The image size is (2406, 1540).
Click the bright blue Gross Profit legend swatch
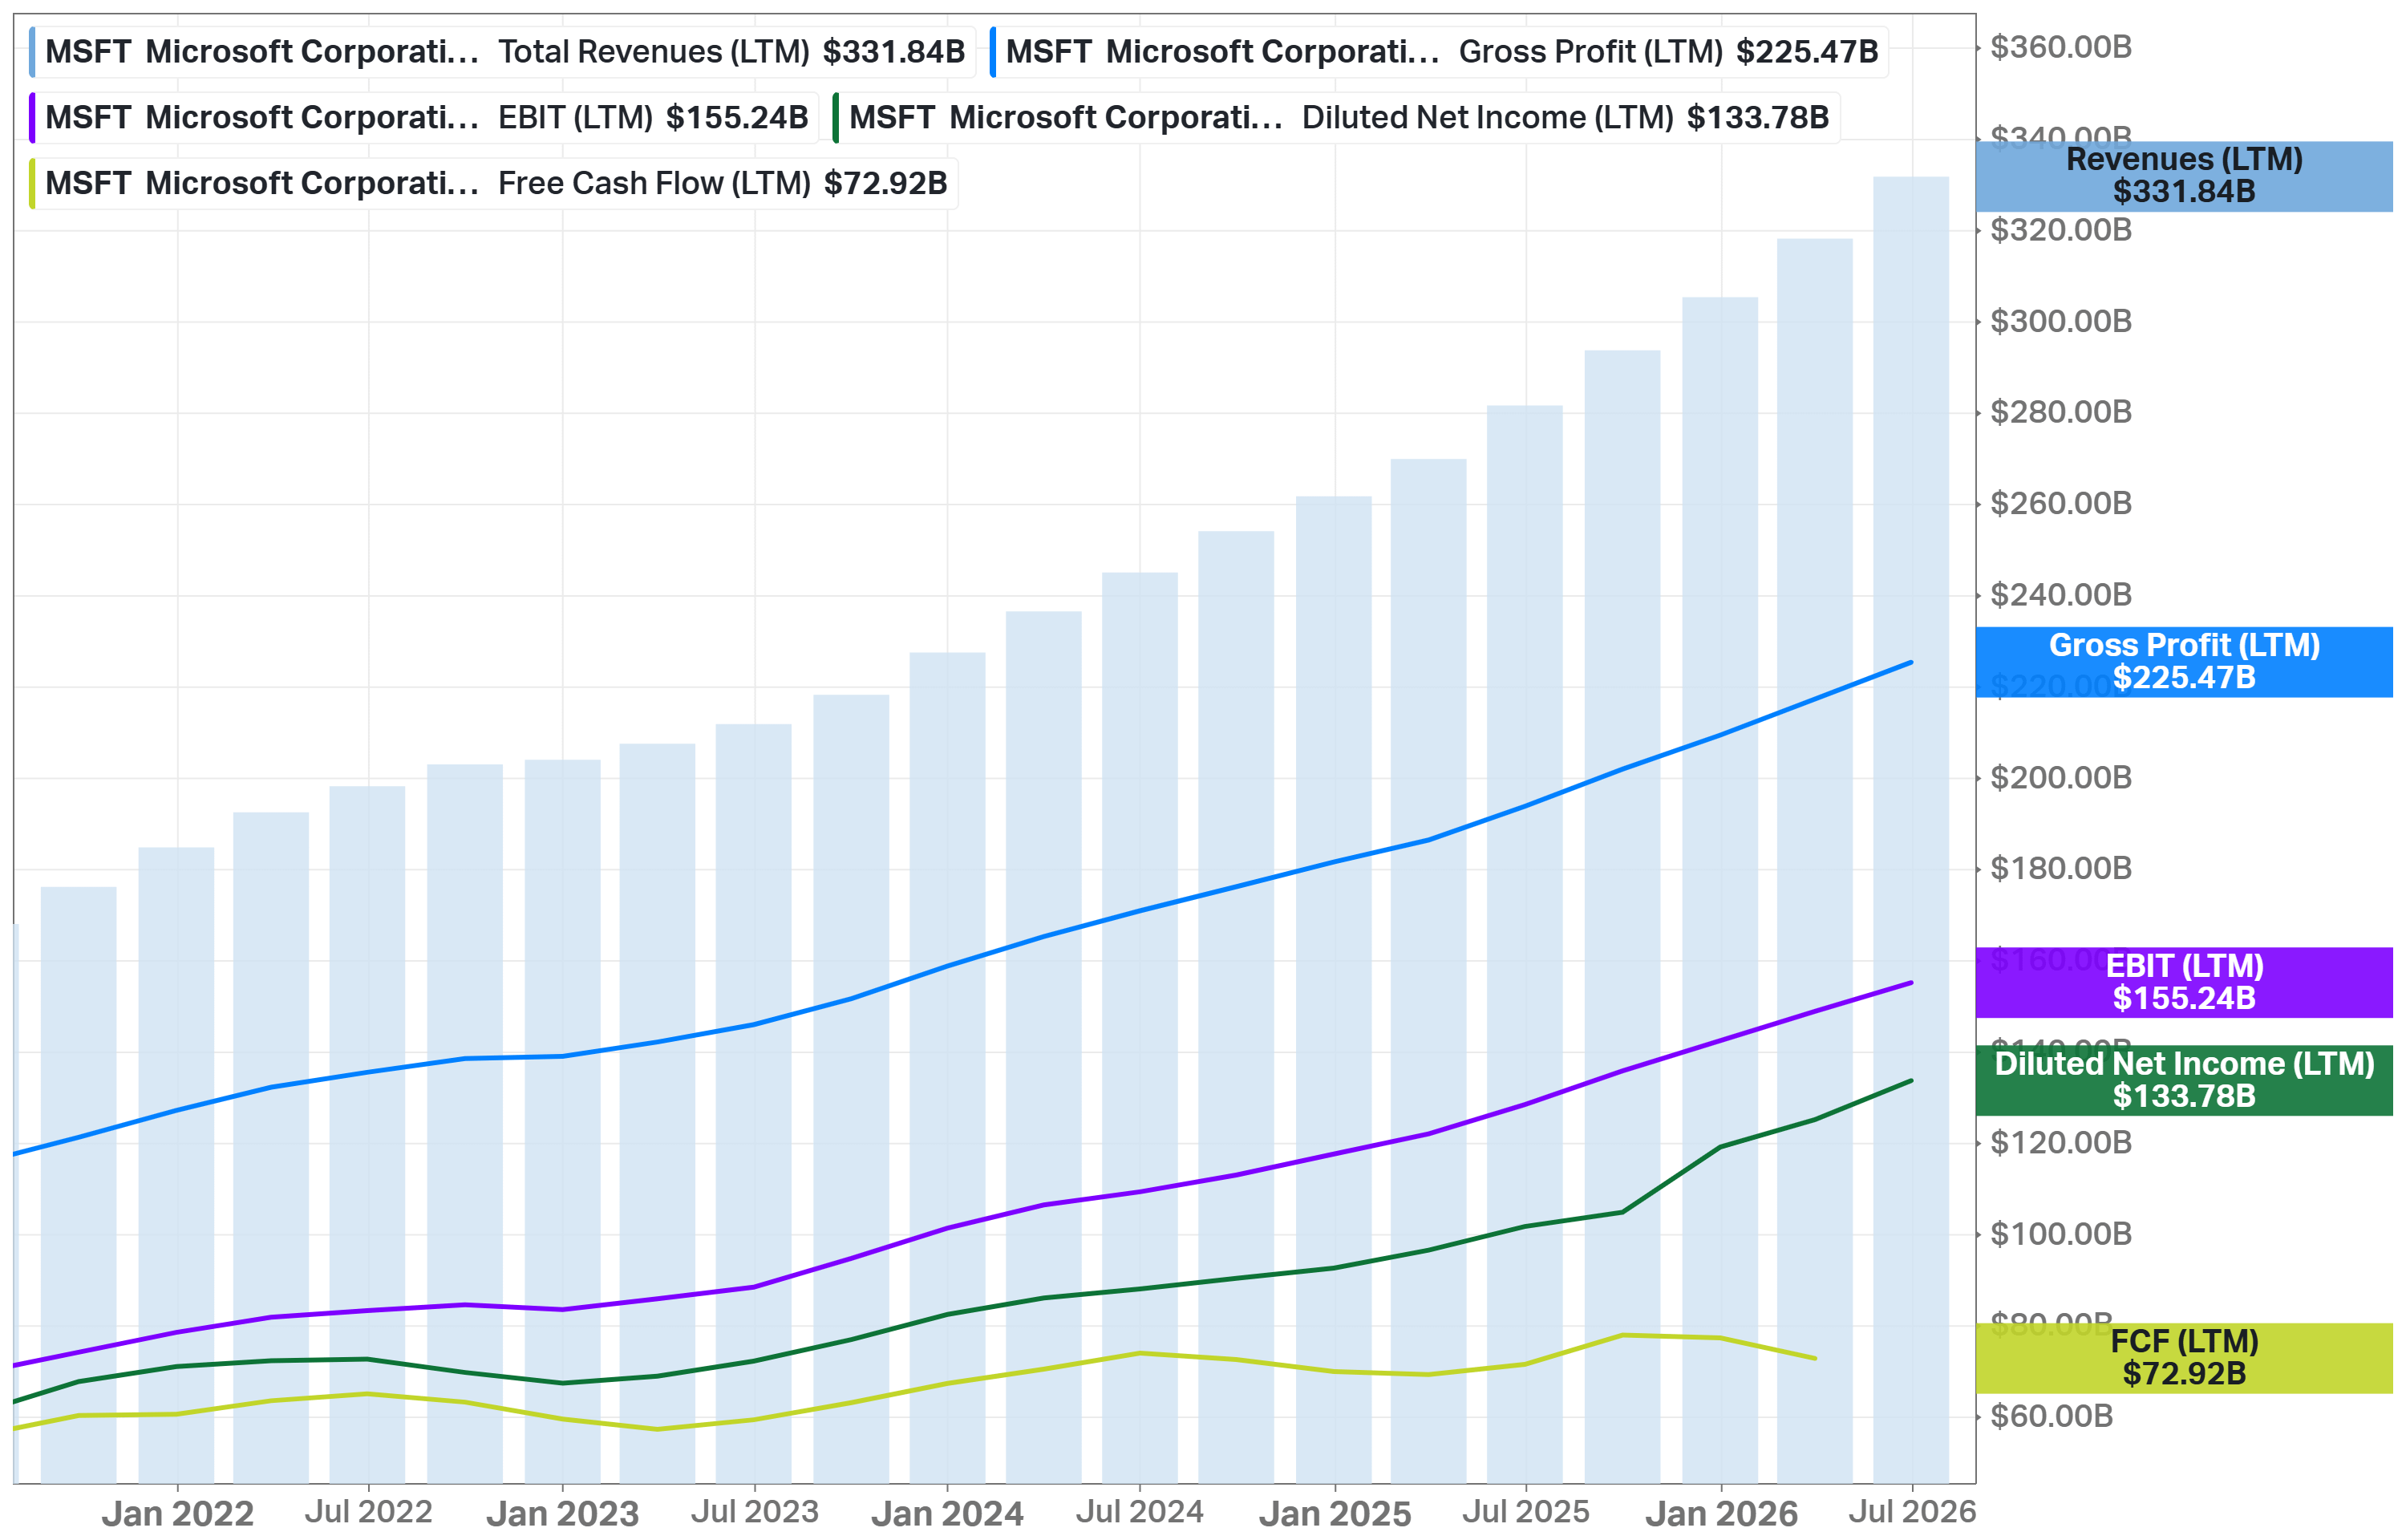[x=993, y=52]
